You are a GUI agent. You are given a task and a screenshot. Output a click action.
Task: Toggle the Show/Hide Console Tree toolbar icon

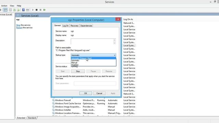coord(5,10)
